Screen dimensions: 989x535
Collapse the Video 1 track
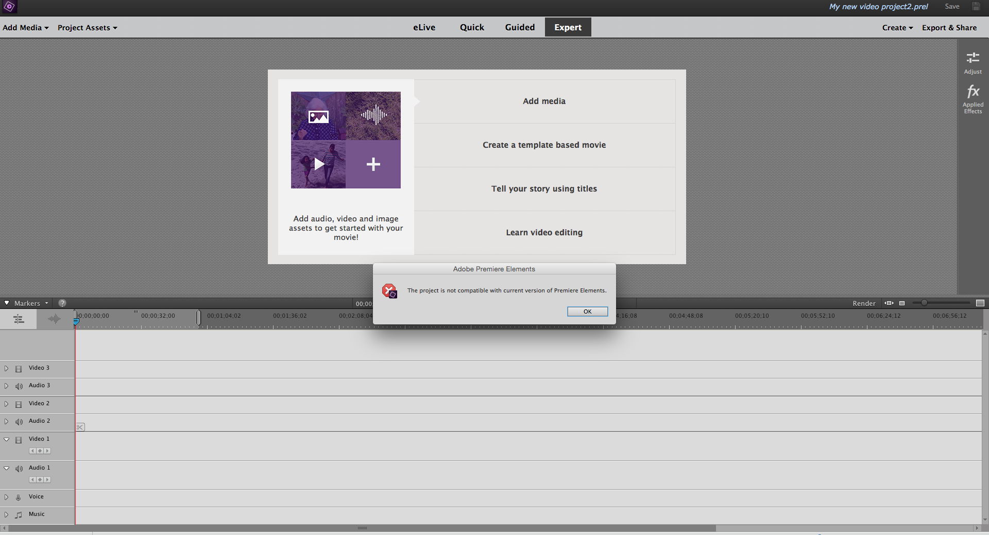point(6,439)
